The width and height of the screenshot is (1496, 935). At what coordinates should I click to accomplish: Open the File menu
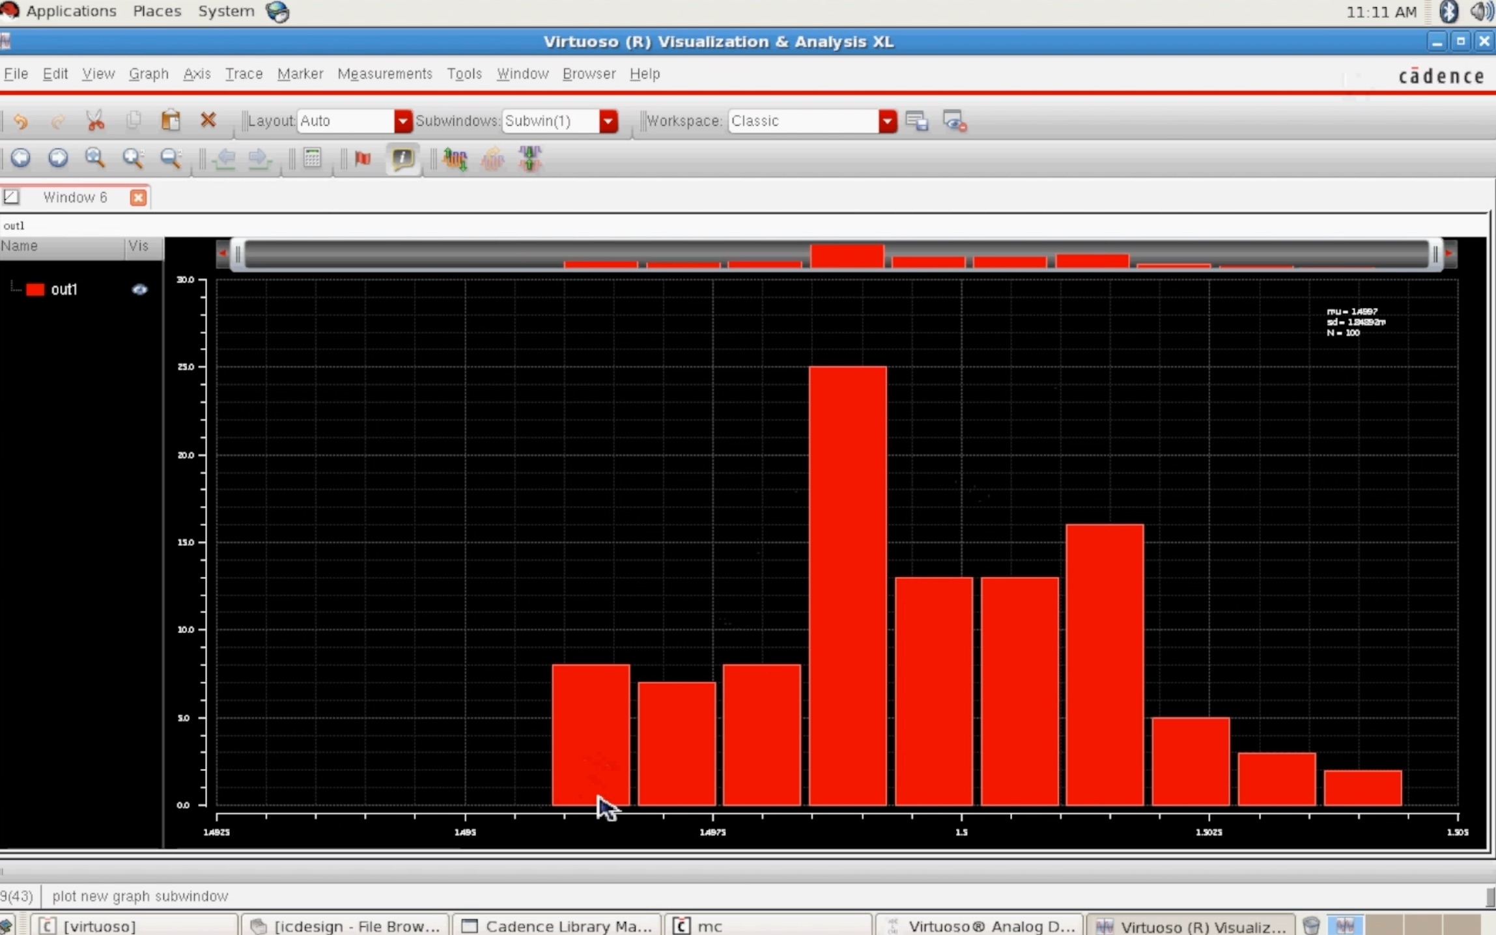click(x=16, y=74)
